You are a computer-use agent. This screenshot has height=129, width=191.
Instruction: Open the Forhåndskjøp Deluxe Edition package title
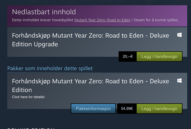click(90, 85)
